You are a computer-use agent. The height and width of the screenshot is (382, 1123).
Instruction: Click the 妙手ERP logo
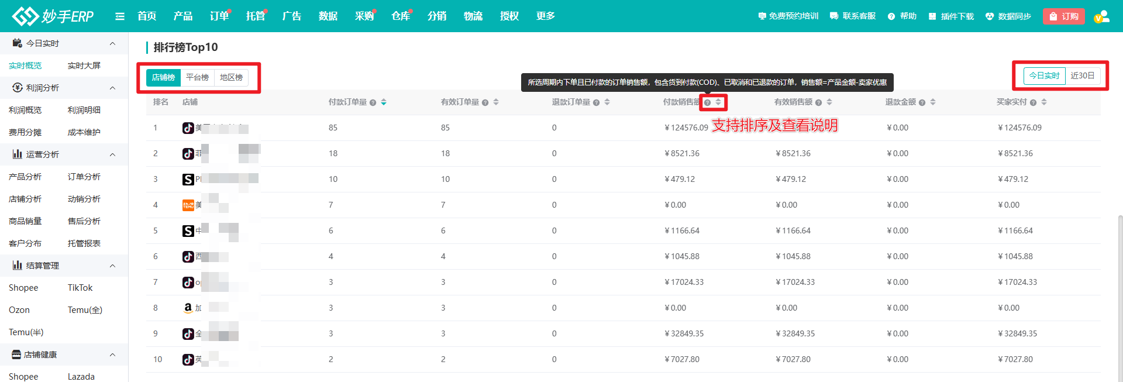coord(53,16)
